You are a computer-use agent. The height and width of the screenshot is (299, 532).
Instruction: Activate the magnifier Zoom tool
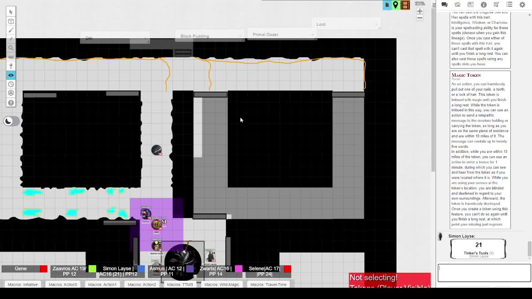tap(11, 48)
